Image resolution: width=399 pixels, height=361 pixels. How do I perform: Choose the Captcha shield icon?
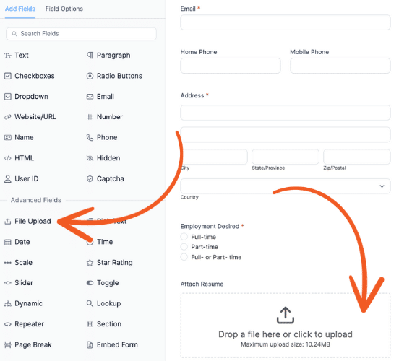tap(90, 179)
